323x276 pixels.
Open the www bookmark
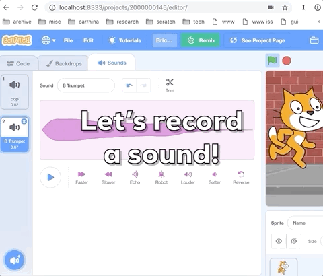tap(223, 22)
